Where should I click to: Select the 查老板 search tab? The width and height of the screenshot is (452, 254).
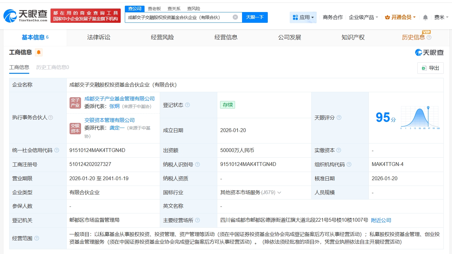tap(154, 9)
